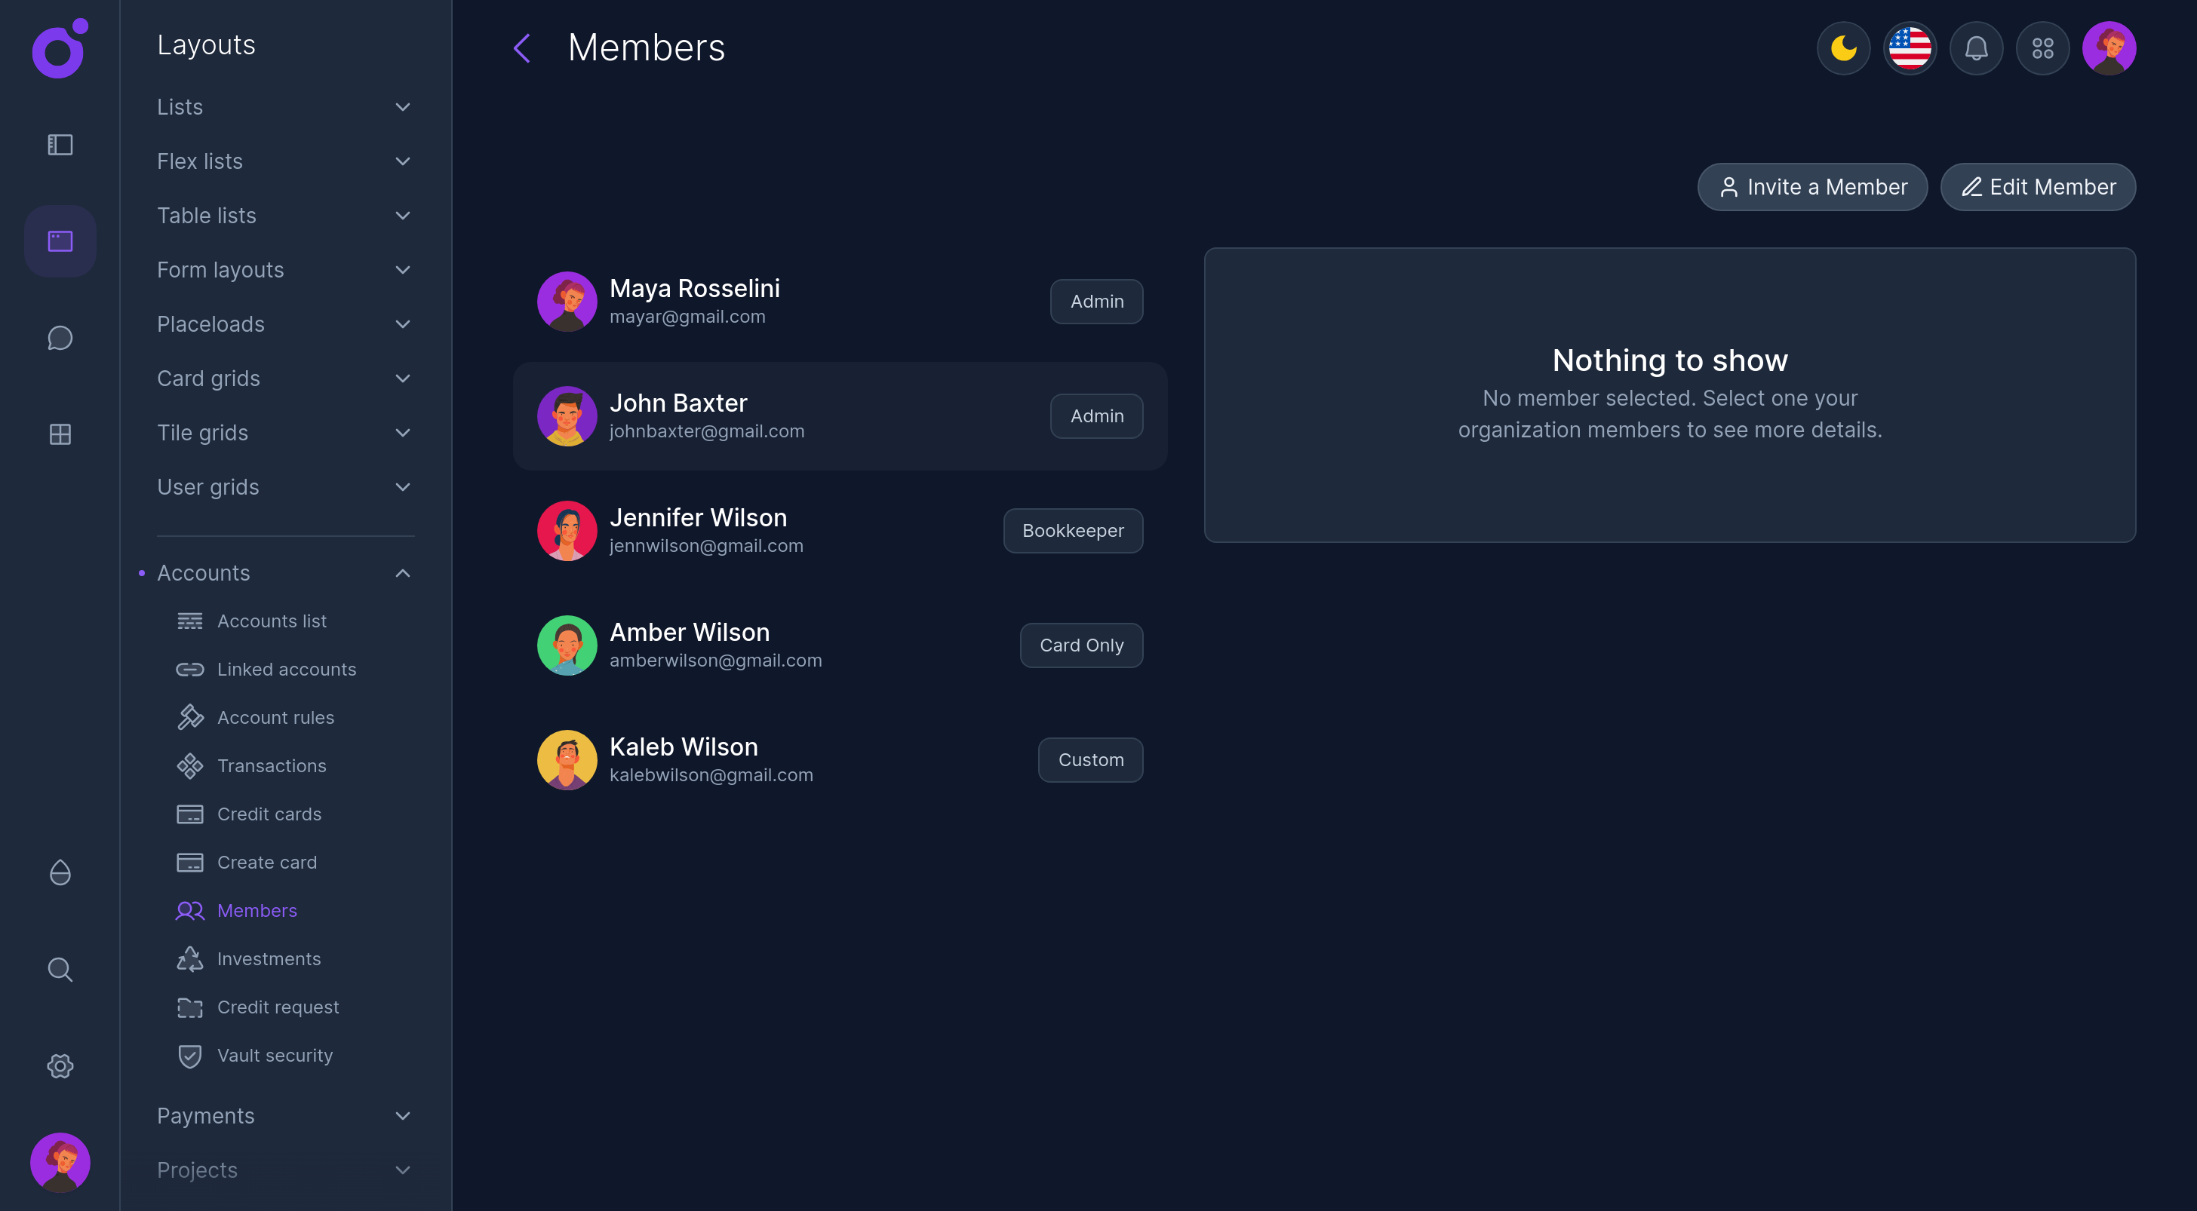Select Members in the sidebar
2197x1211 pixels.
256,910
